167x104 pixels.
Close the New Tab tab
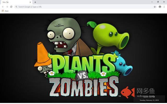click(x=30, y=2)
